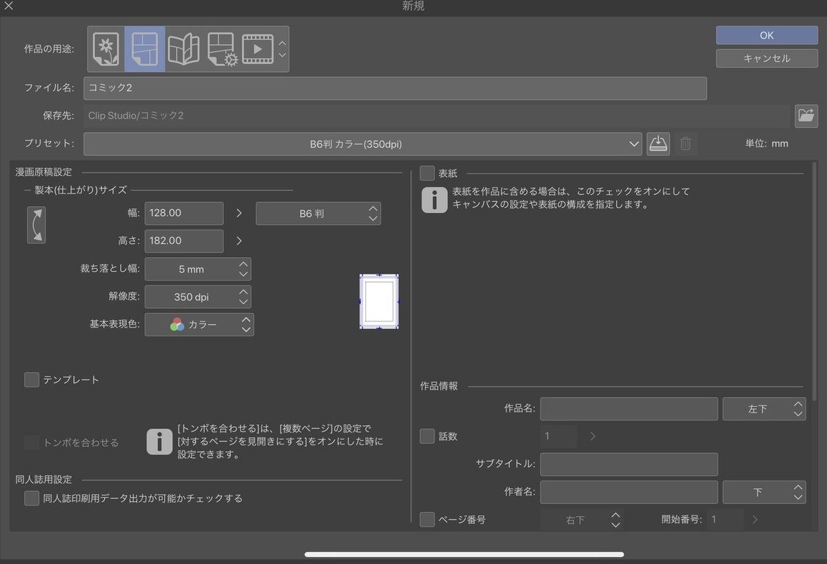This screenshot has height=564, width=827.
Task: Select the Animation work type icon
Action: coord(260,48)
